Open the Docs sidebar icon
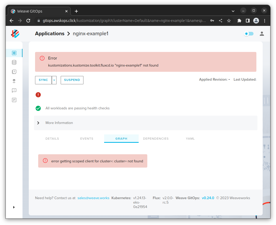 click(14, 100)
